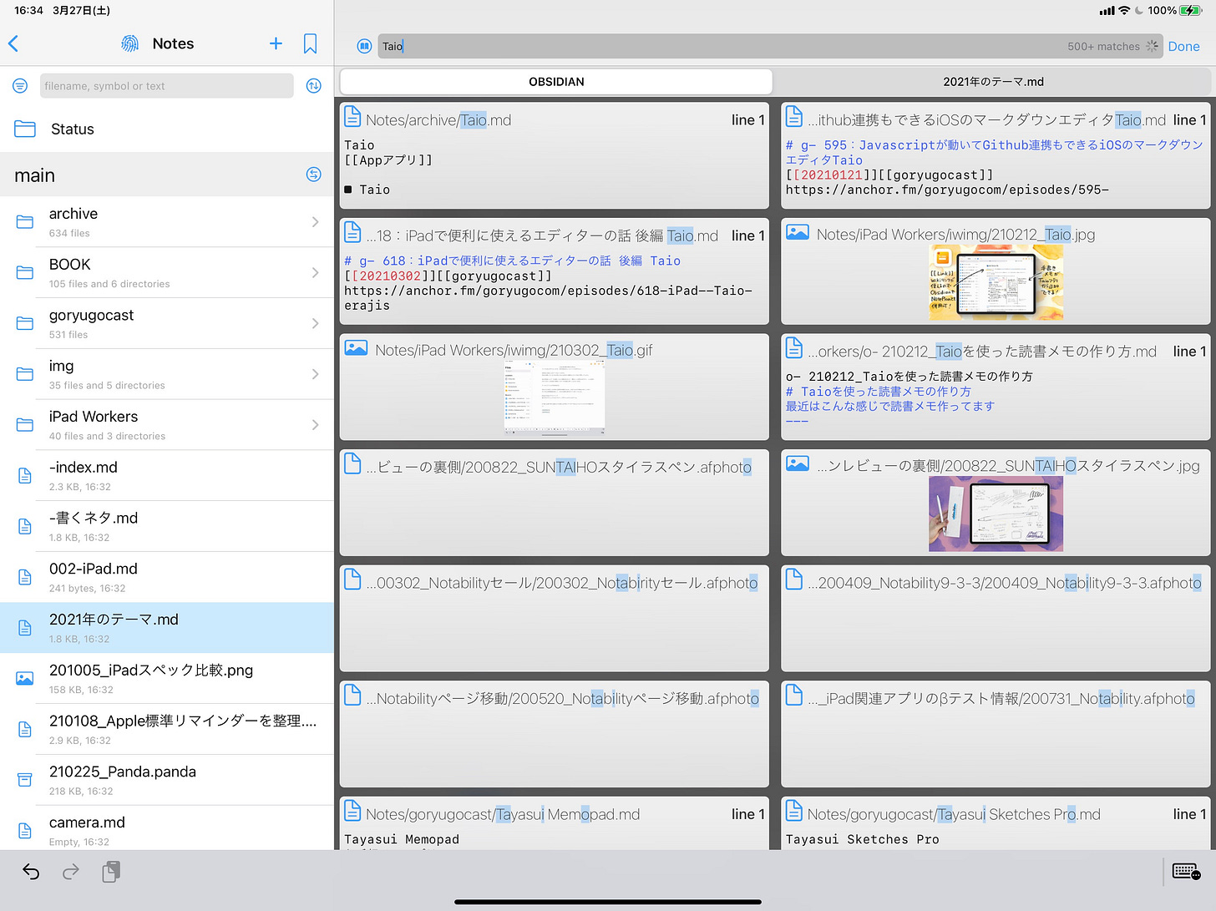Open Notes/archive/Taio.md search result
1216x911 pixels.
pos(554,155)
